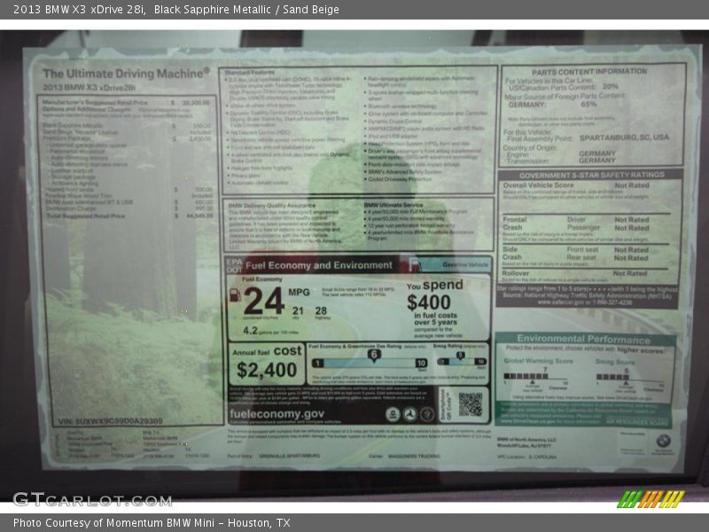Screen dimensions: 709x532
Task: Click 'Not Rated' in the Rollover row
Action: pyautogui.click(x=630, y=273)
